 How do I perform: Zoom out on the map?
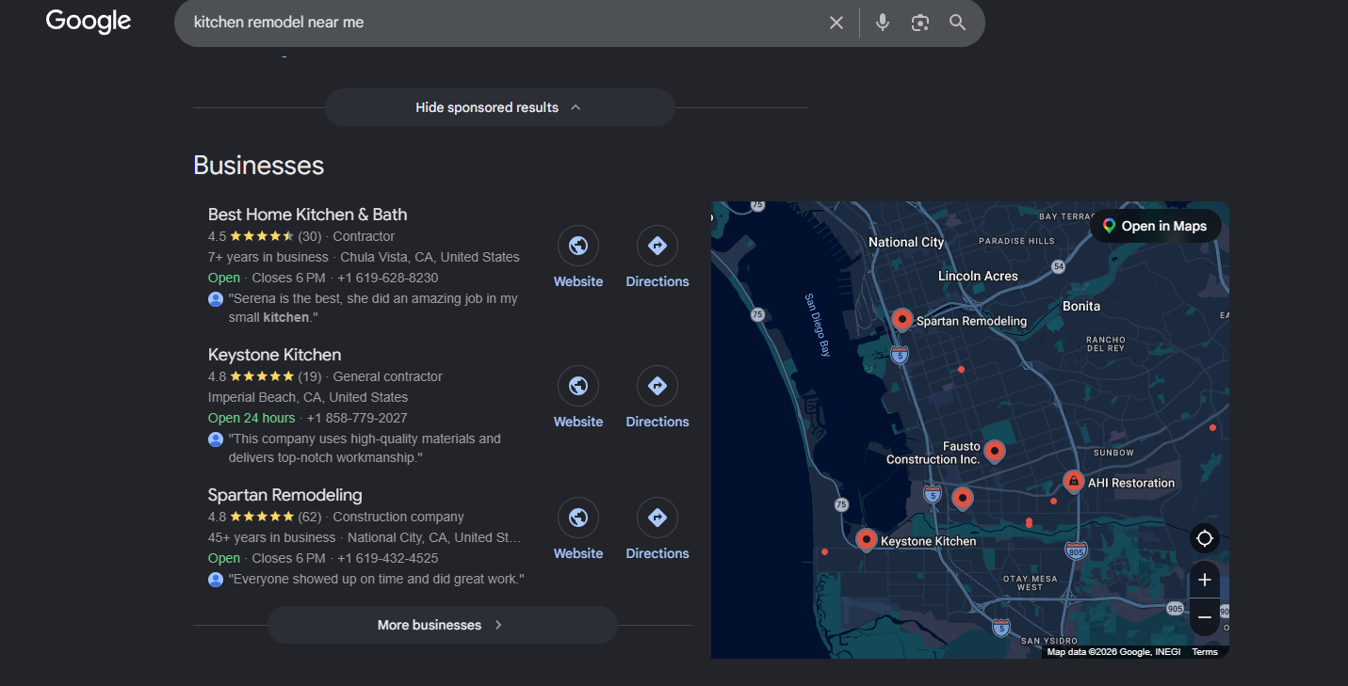(1204, 617)
